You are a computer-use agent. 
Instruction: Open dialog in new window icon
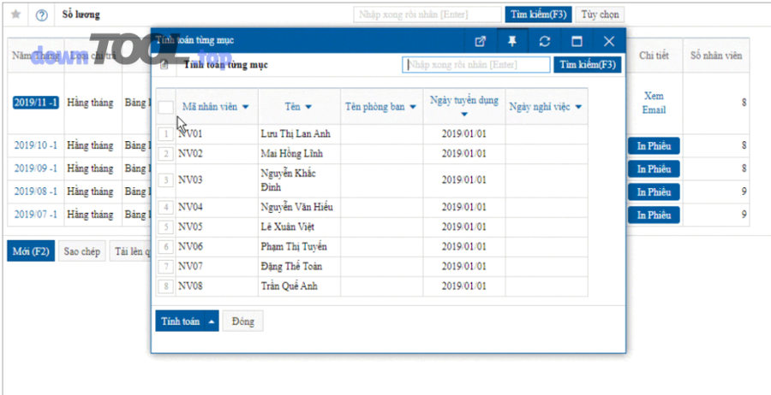[481, 41]
